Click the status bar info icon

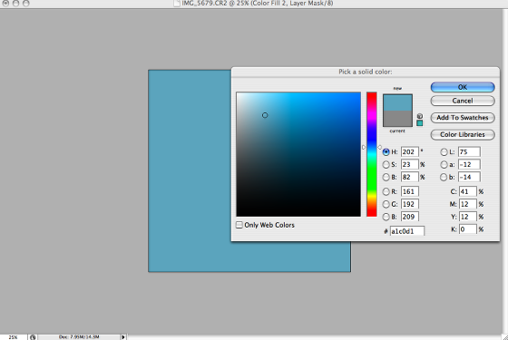coord(33,337)
